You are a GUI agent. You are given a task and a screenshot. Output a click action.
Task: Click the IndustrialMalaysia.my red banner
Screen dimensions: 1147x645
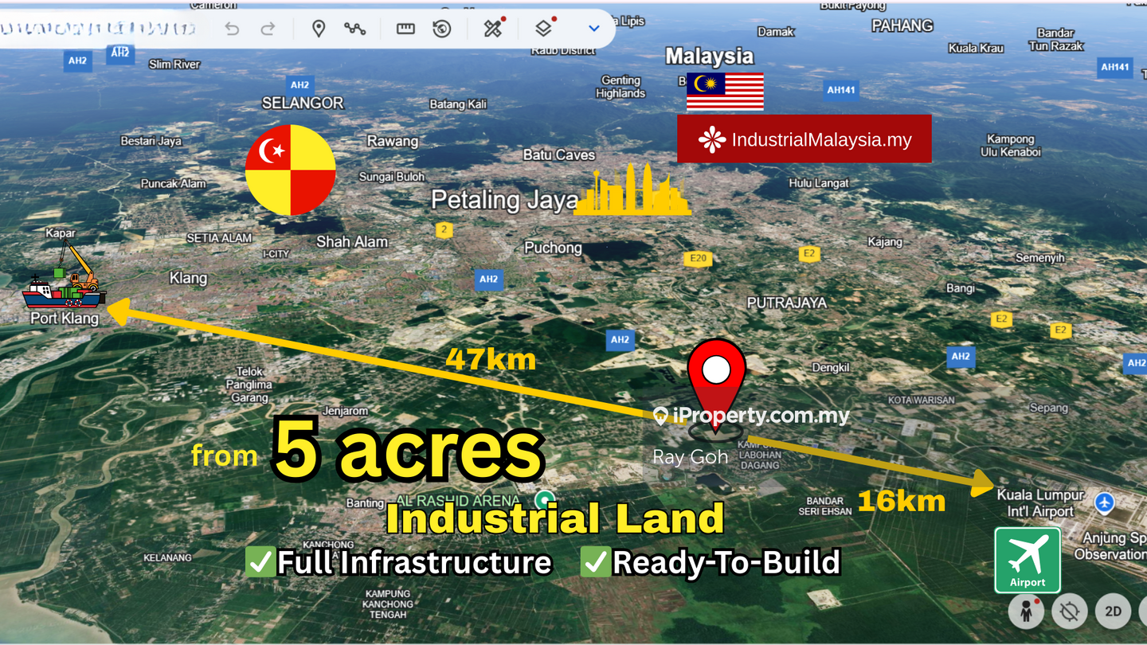tap(804, 139)
